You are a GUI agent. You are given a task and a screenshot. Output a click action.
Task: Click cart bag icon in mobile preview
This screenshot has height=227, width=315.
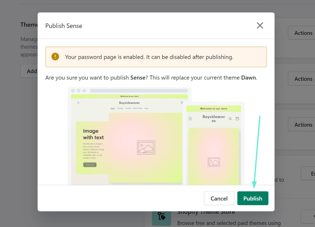237,118
